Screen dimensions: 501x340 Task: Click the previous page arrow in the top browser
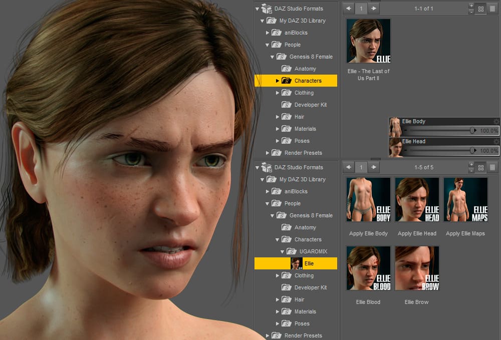349,9
